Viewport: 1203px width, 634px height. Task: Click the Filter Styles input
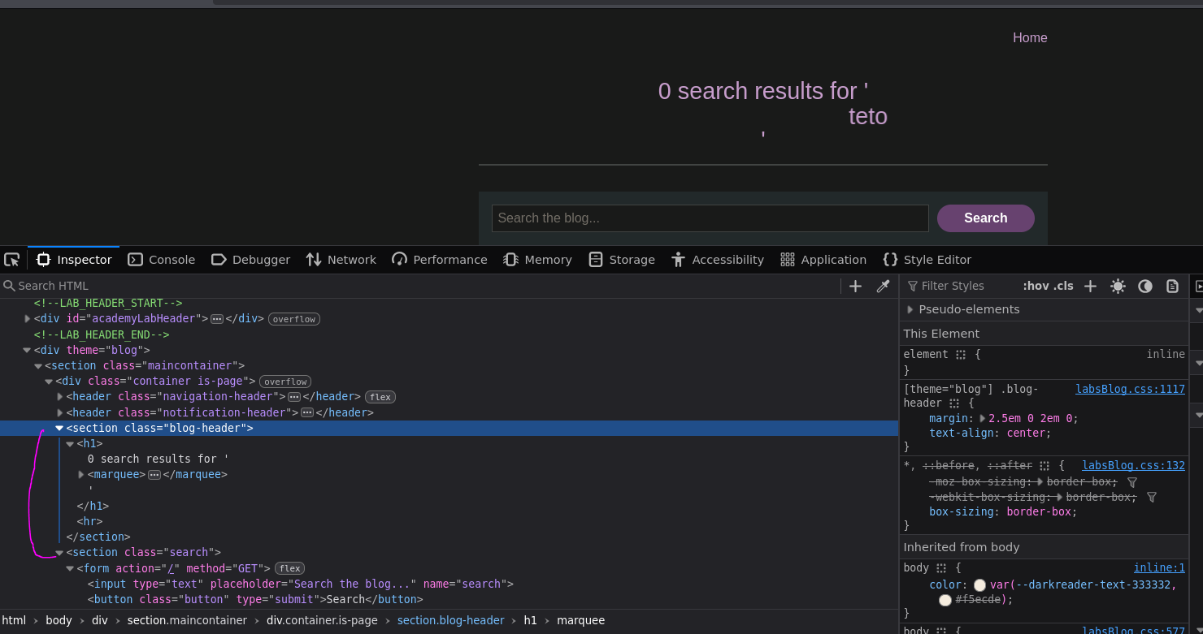959,286
